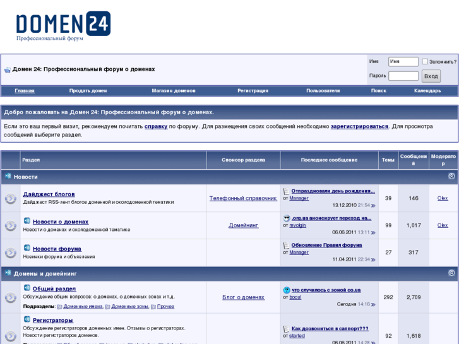Screen dimensions: 459x344
Task: Open Поиск in navigation bar
Action: pos(379,91)
